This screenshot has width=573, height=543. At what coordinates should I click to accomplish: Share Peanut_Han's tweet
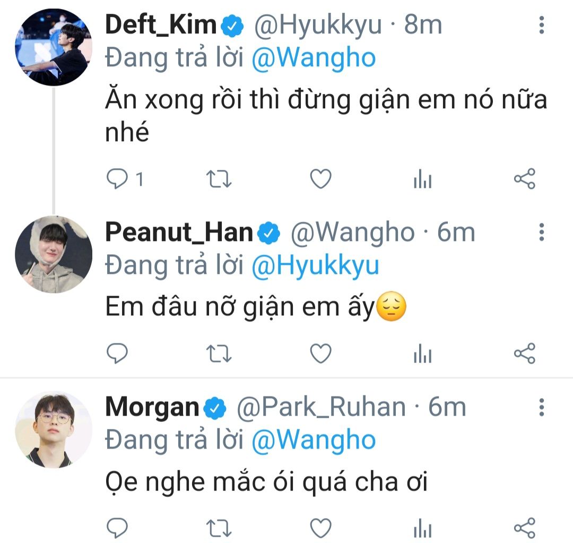click(525, 352)
